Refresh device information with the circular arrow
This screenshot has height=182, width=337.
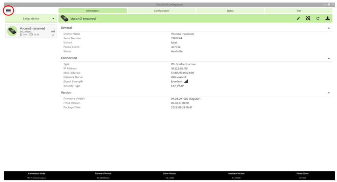pos(318,18)
